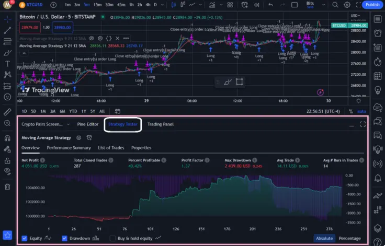Open the more time intervals dropdown
Viewport: 385px width, 246px height.
pos(162,5)
